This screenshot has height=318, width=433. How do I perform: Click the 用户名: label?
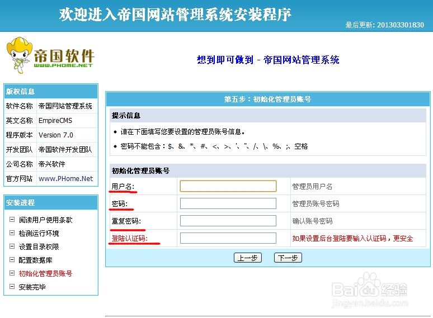(x=123, y=186)
